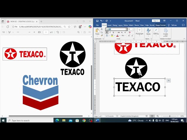
Task: Click the 100% zoom level in Word
Action: point(182,116)
